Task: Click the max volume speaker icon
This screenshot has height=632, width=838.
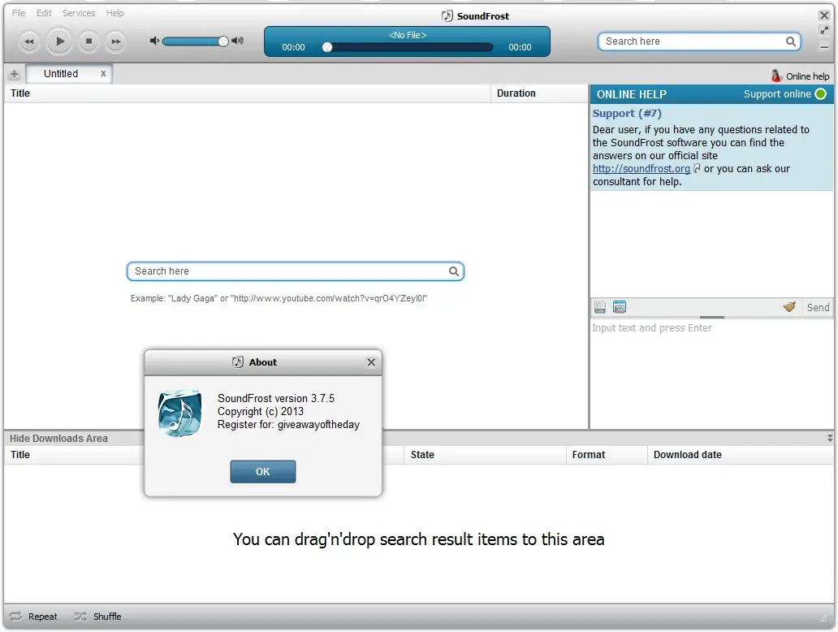Action: click(237, 41)
